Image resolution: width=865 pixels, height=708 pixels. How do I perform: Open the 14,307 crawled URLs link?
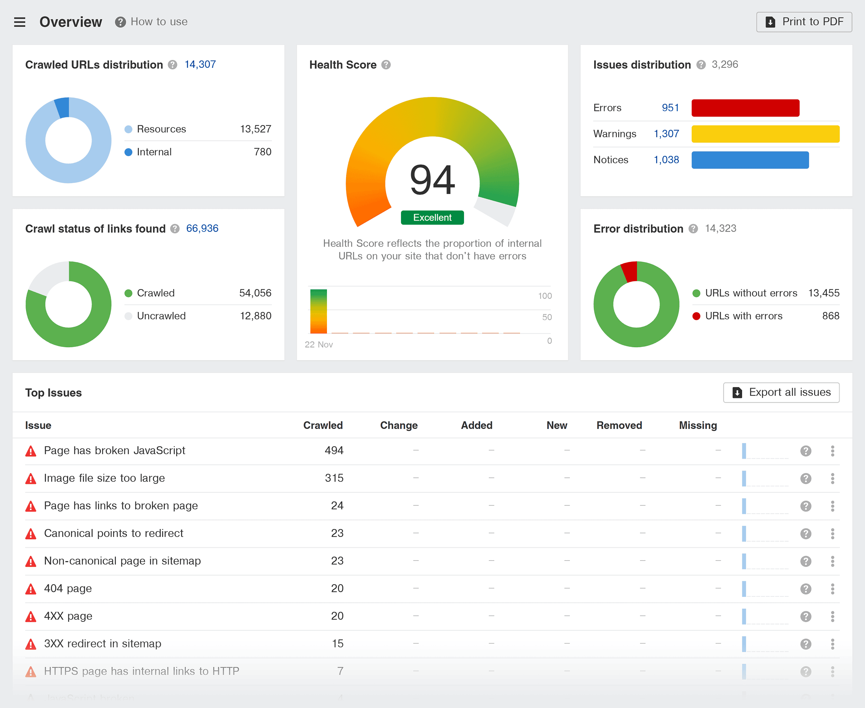200,64
